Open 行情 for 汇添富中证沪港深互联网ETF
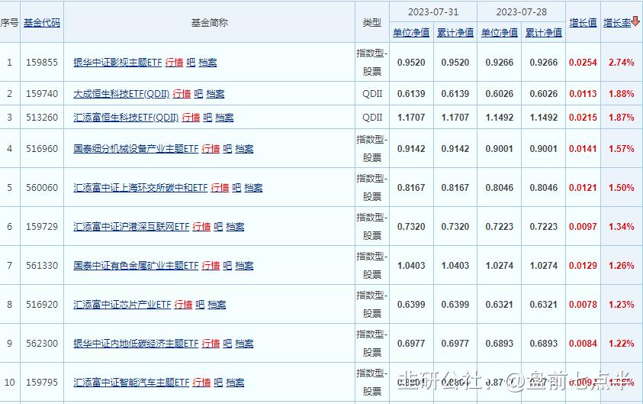 point(202,227)
